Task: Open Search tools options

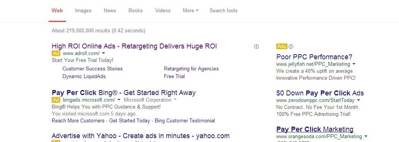Action: coord(223,11)
